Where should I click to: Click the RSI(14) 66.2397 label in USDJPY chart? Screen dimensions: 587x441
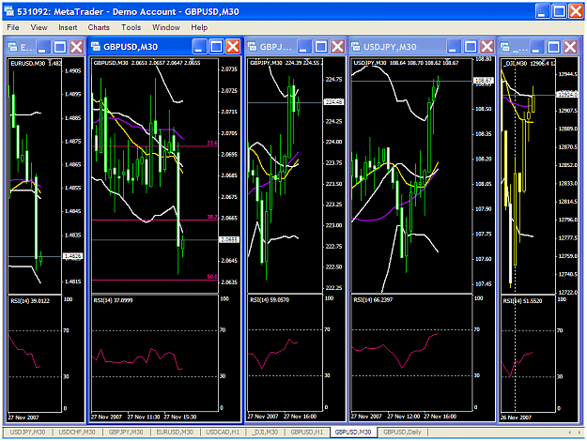point(373,299)
